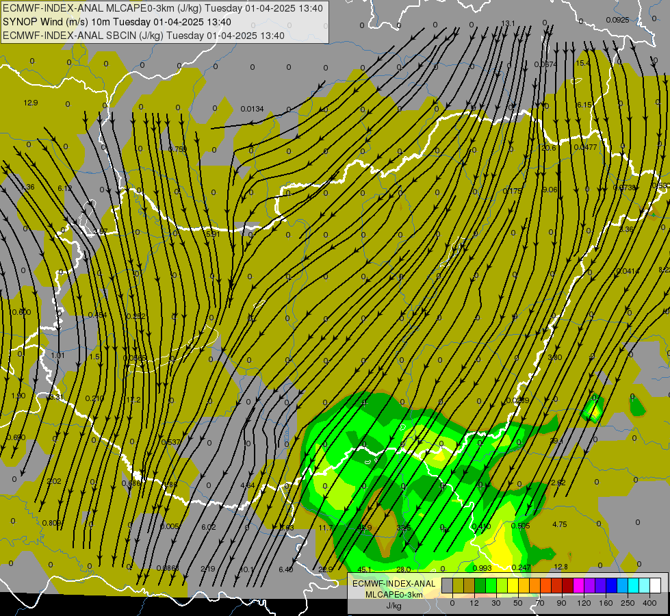Click the map value 5.91
This screenshot has width=670, height=616.
[x=213, y=234]
